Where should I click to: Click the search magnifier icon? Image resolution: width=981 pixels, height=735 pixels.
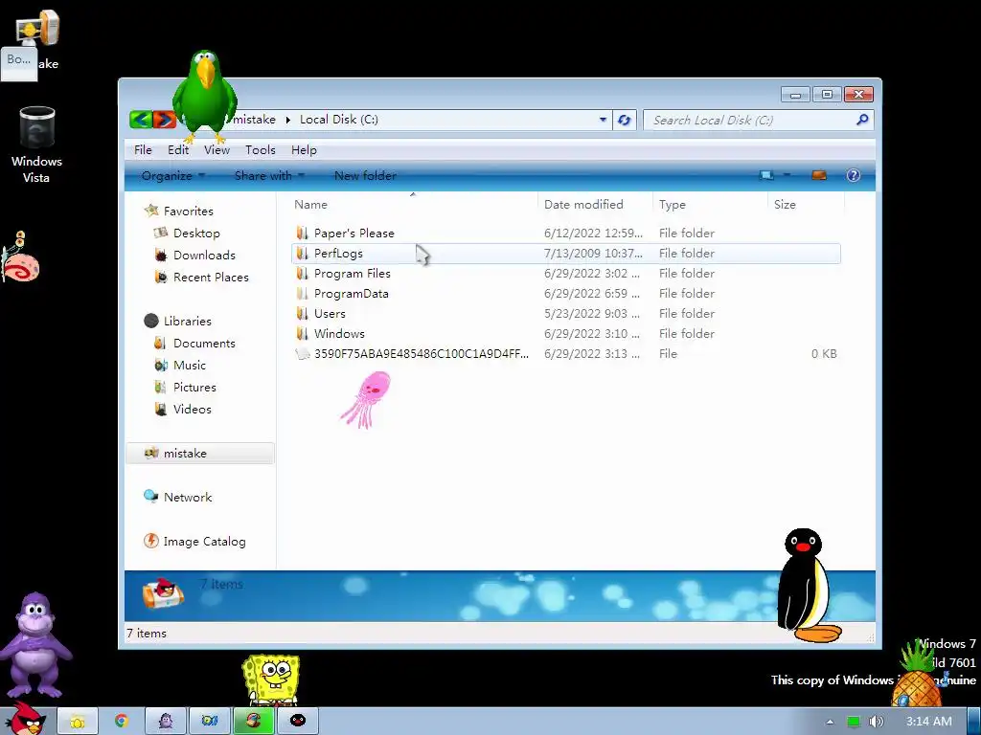(862, 120)
